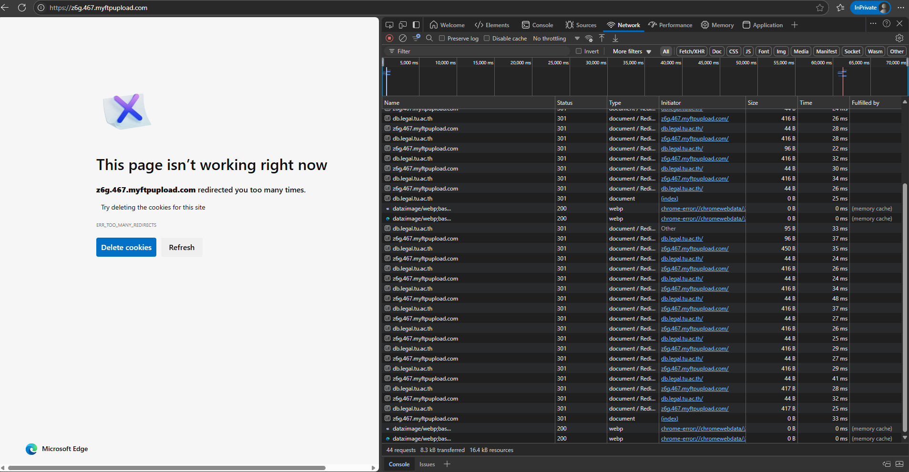Sort by the Name column header
Image resolution: width=909 pixels, height=472 pixels.
point(469,103)
